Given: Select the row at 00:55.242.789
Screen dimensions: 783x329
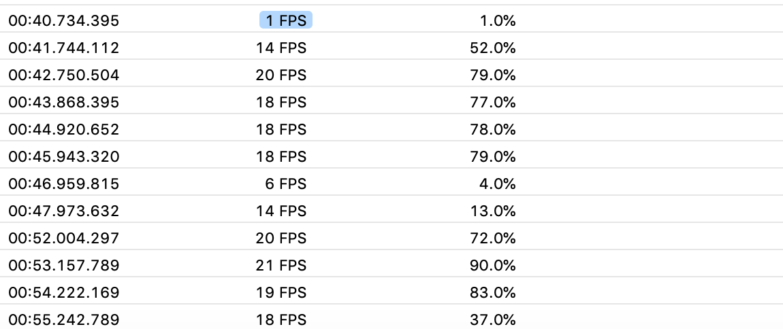Looking at the screenshot, I should [x=391, y=317].
